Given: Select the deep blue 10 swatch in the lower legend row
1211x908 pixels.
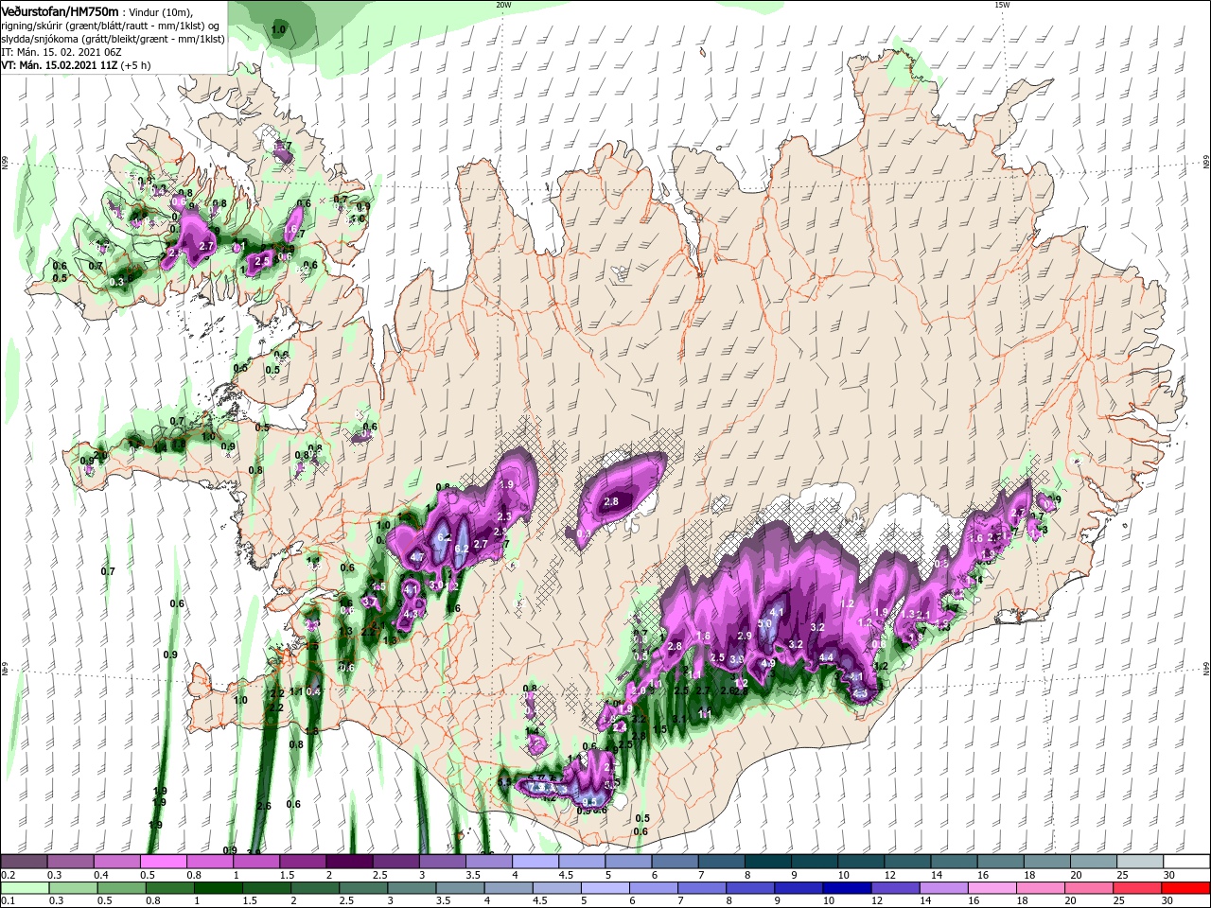Looking at the screenshot, I should point(846,887).
